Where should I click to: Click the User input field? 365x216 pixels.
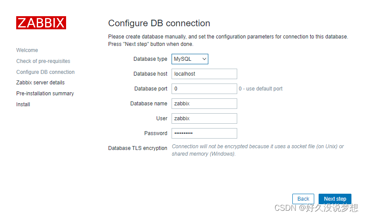click(x=204, y=118)
